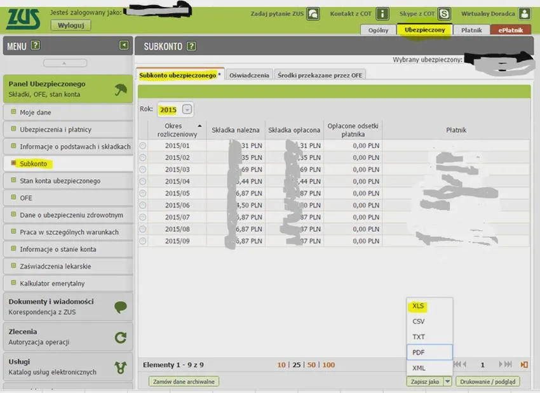
Task: Open the Kontakt z COT info icon
Action: (x=382, y=14)
